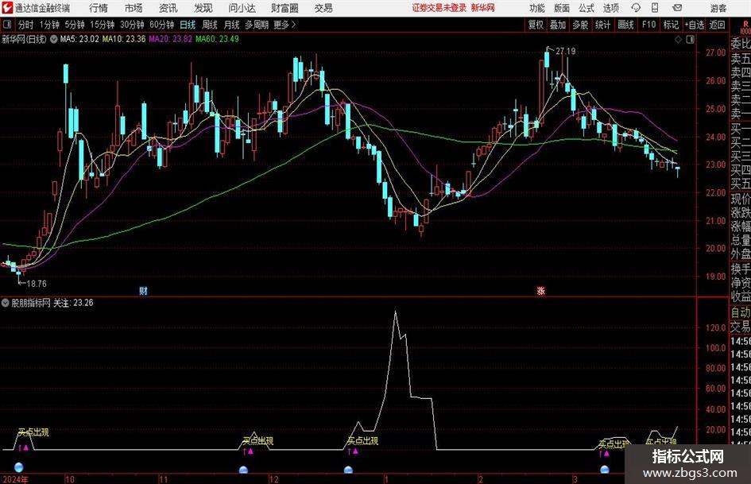The height and width of the screenshot is (484, 751).
Task: Open the 资讯 menu
Action: coord(168,8)
